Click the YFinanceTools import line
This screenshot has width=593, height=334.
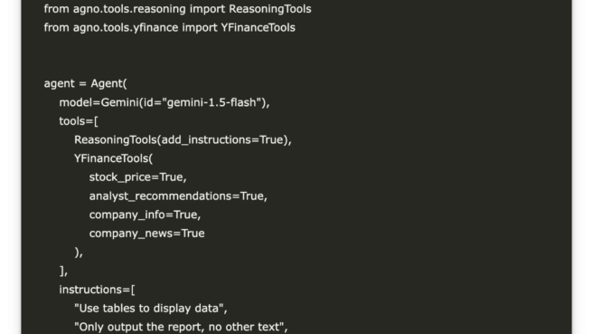169,28
